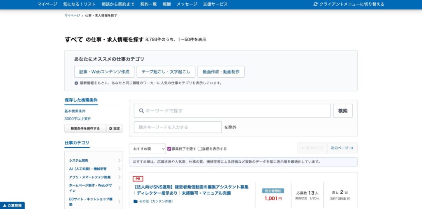Click the triangle icon on ご意見箱 tab

(x=5, y=205)
